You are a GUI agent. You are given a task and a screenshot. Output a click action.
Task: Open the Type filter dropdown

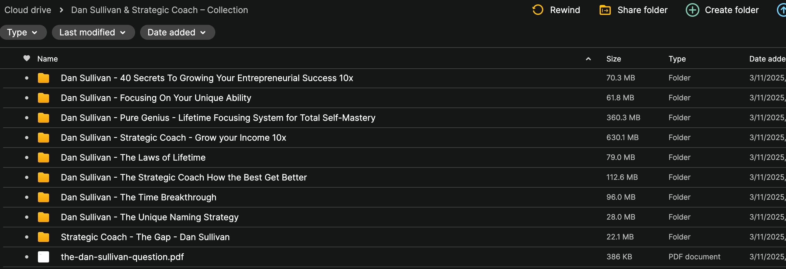click(22, 32)
